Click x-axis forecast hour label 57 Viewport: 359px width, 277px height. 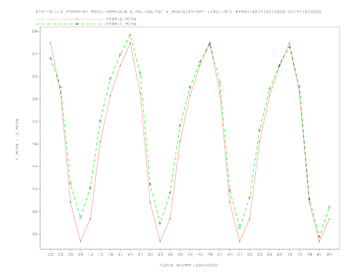click(x=240, y=254)
